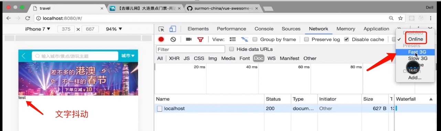This screenshot has height=131, width=441.
Task: Click the network Filter text field
Action: coord(191,49)
